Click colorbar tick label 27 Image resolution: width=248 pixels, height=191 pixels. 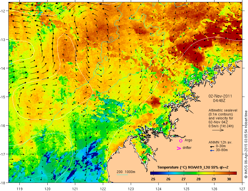(x=183, y=179)
